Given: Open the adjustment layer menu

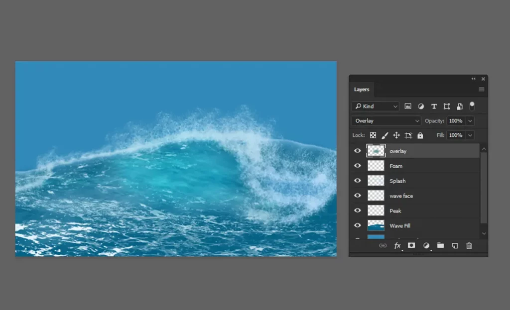Looking at the screenshot, I should pos(426,245).
